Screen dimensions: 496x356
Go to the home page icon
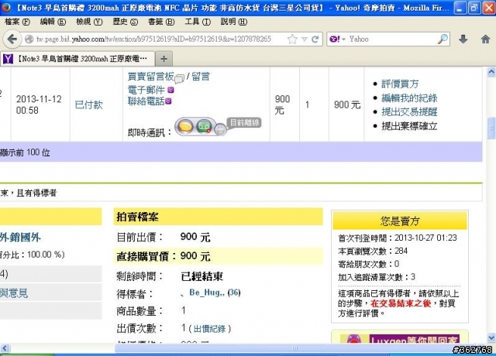coord(485,39)
